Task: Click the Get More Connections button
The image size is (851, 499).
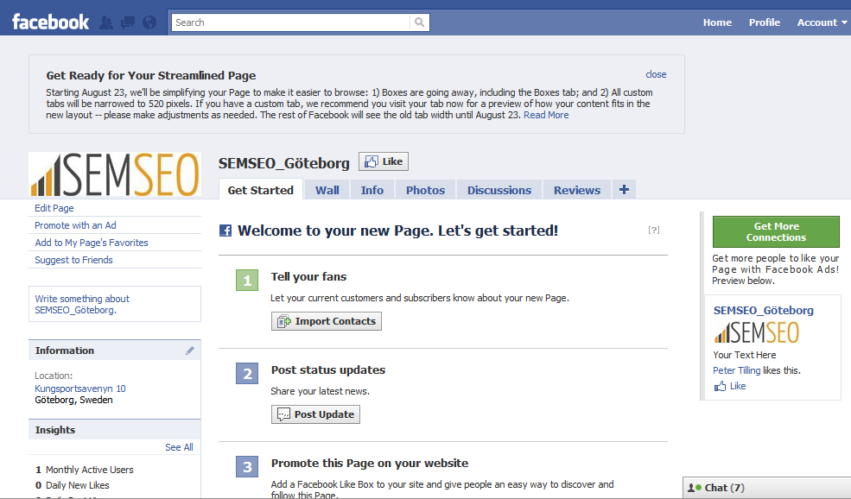Action: pos(776,231)
